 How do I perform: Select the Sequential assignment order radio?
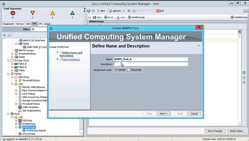129,70
